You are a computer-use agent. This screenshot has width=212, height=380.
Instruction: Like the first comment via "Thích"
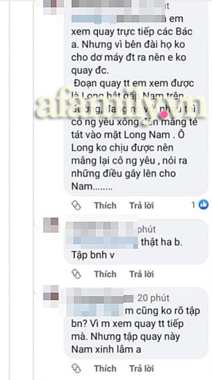(105, 205)
